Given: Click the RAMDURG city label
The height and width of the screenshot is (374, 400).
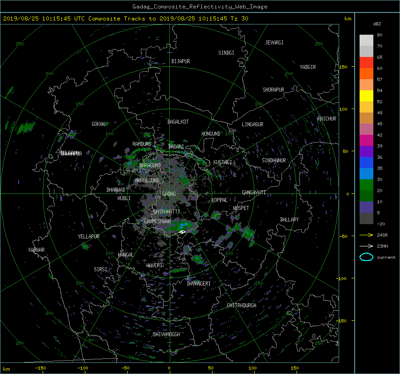Looking at the screenshot, I should [142, 144].
